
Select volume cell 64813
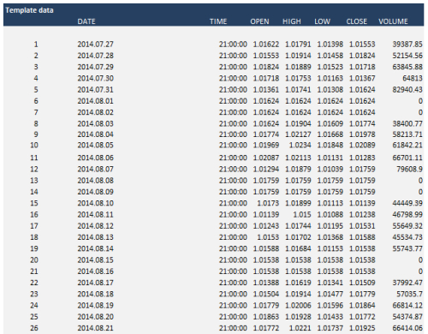(413, 78)
